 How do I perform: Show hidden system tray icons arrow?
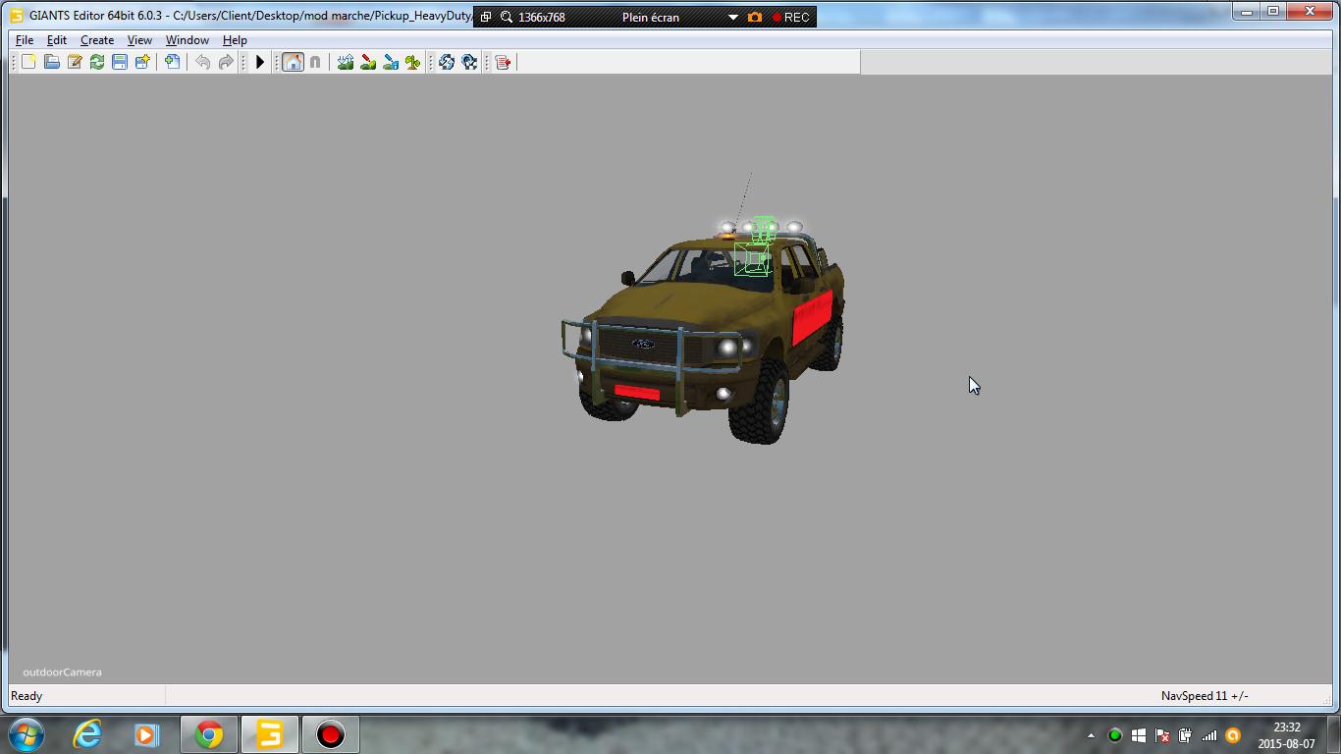point(1091,735)
